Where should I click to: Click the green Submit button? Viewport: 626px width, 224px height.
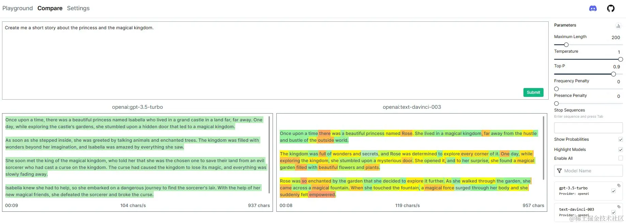click(533, 92)
